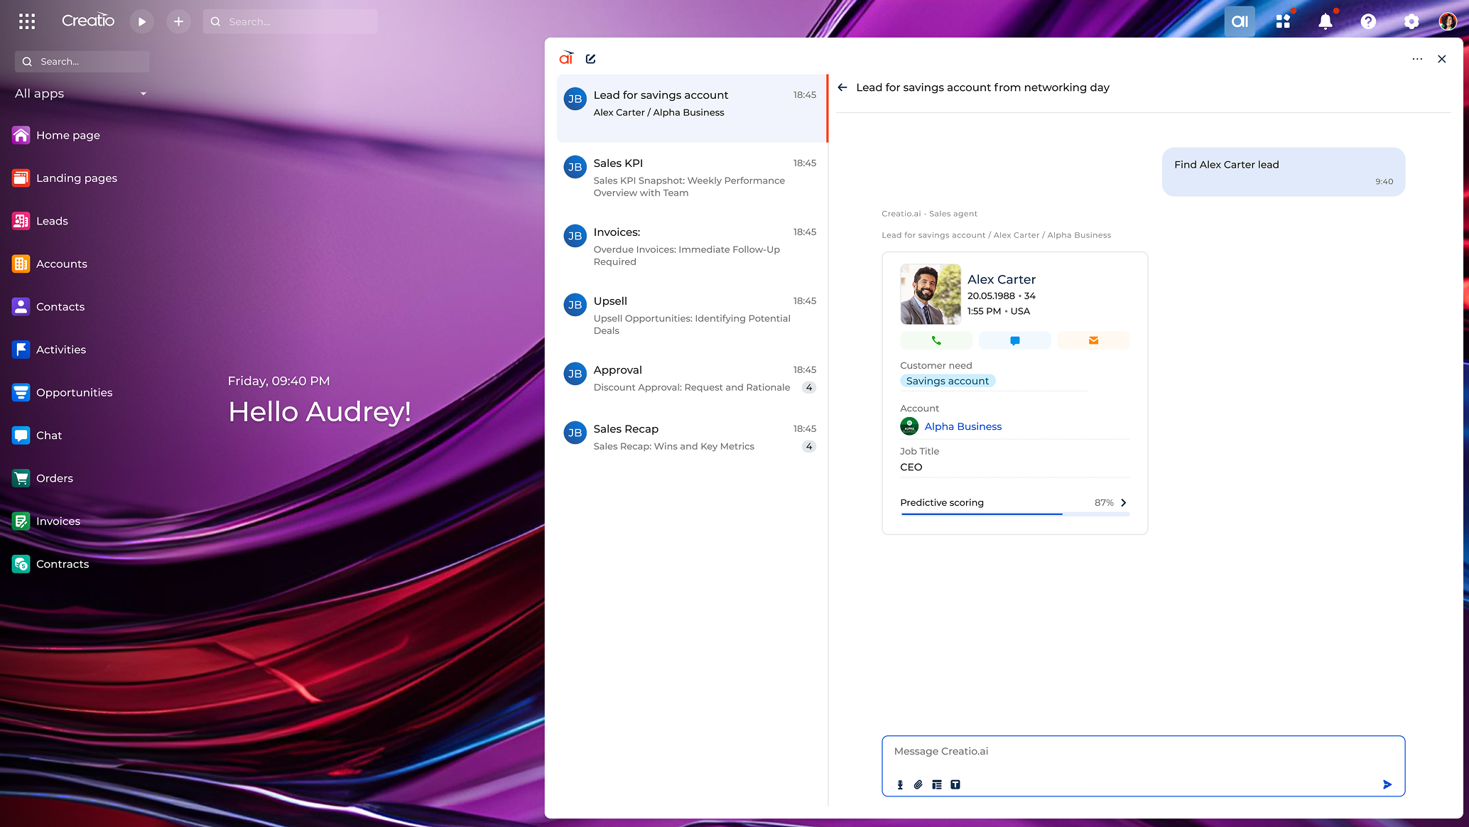Open more options via the ellipsis menu
The width and height of the screenshot is (1469, 827).
[1417, 59]
